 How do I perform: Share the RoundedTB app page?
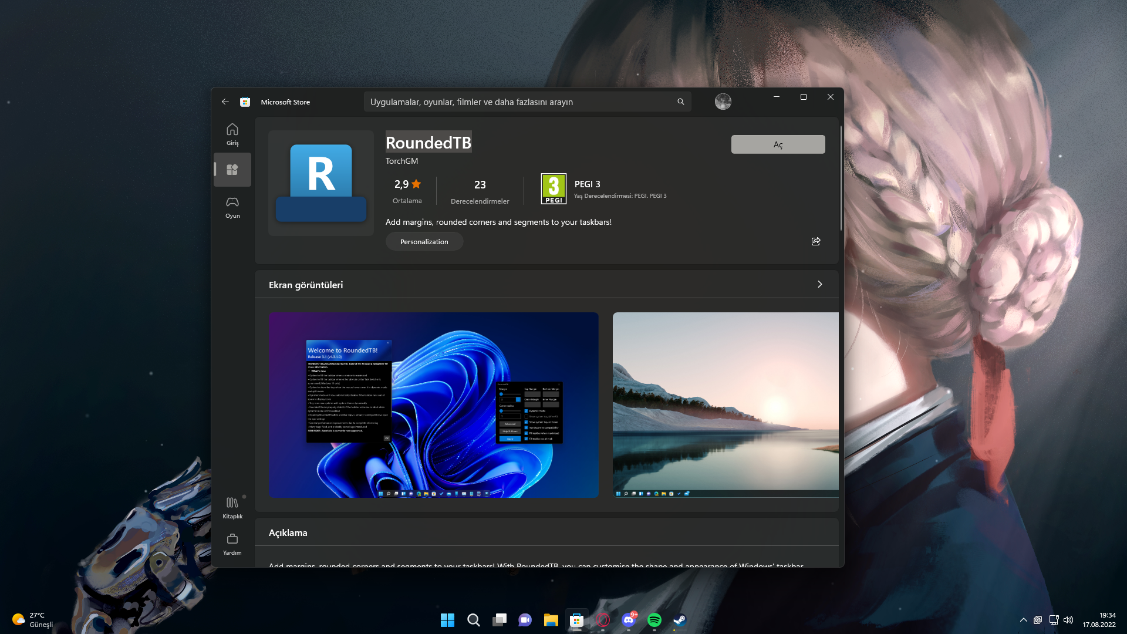(816, 241)
